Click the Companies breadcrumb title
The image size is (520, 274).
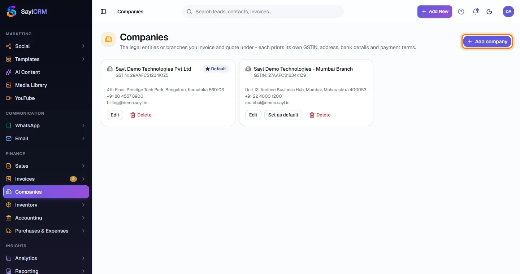[130, 12]
